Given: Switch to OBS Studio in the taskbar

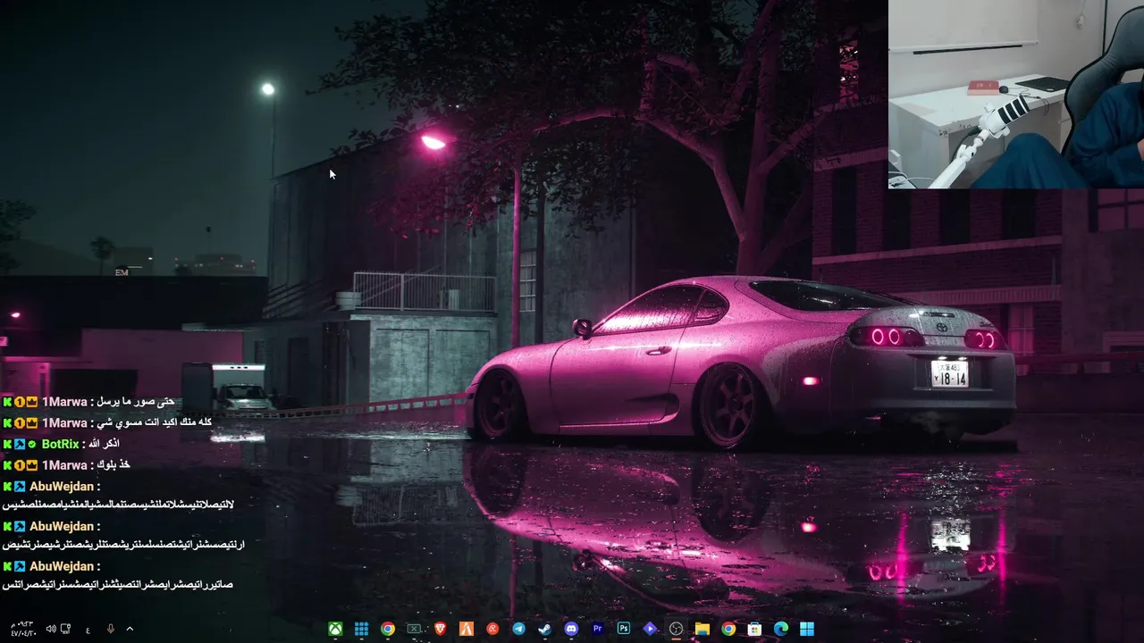Looking at the screenshot, I should coord(676,629).
